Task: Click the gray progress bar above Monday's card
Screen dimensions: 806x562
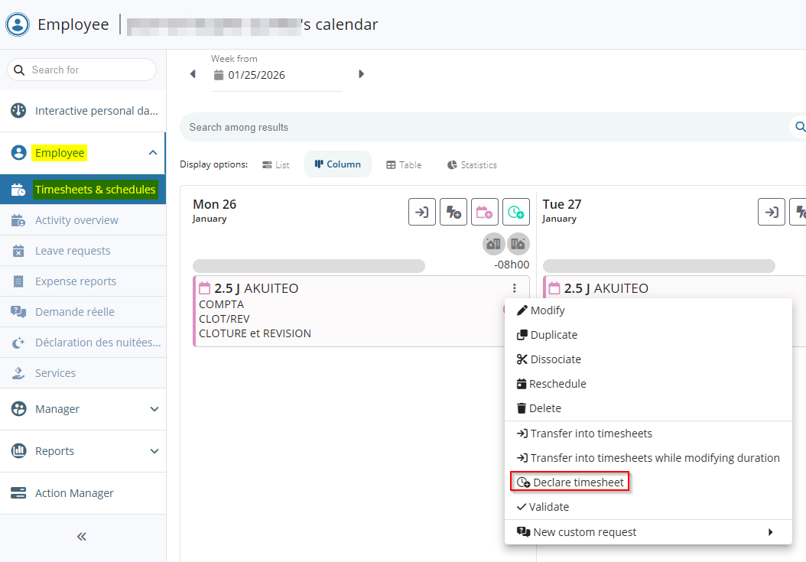Action: pos(309,266)
